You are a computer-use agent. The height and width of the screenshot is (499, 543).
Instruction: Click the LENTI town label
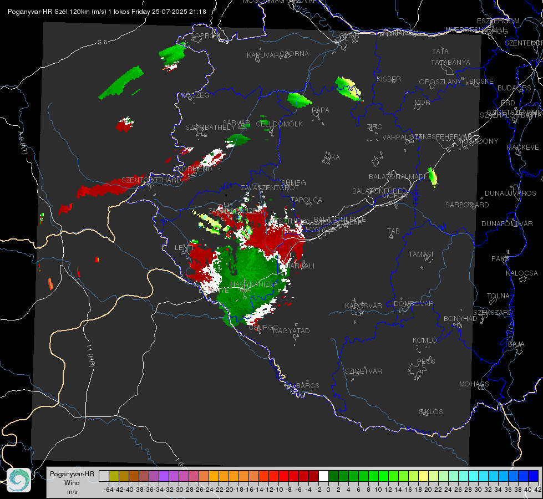point(184,248)
